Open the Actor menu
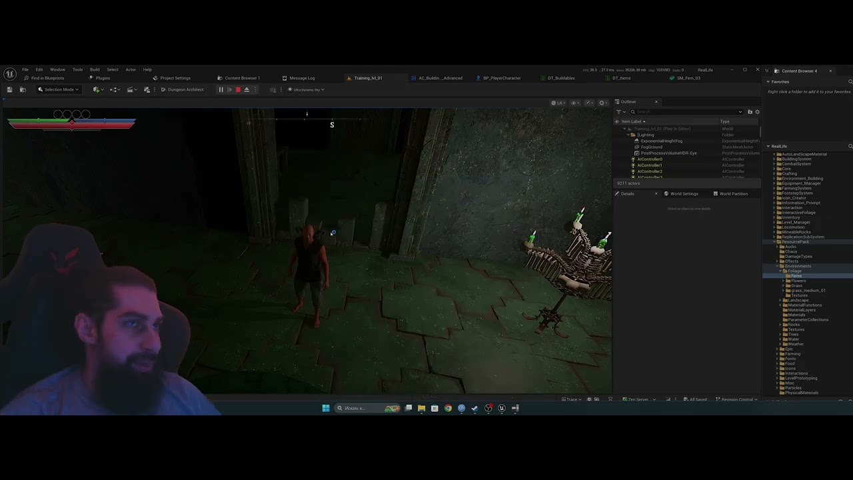 [131, 69]
